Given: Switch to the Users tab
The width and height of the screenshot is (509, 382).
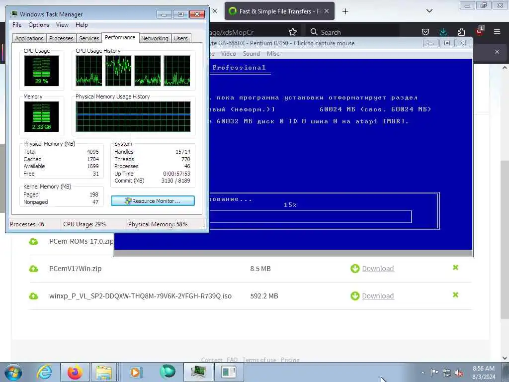Looking at the screenshot, I should coord(181,38).
